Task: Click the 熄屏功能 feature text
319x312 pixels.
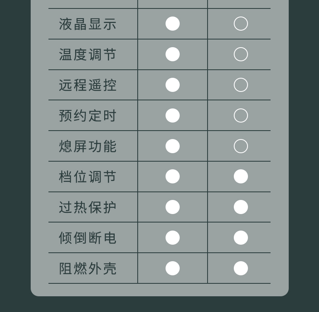Action: [88, 147]
